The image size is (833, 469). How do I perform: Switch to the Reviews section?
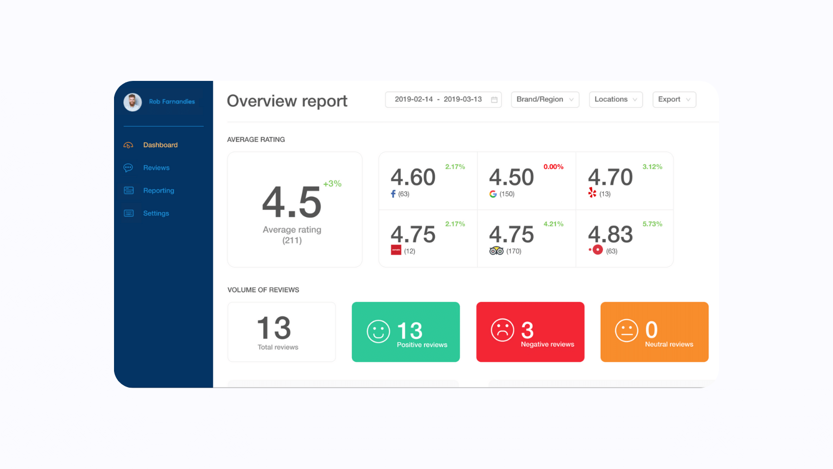(x=156, y=167)
